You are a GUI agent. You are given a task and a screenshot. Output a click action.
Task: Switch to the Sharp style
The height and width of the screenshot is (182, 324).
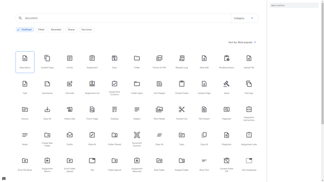pyautogui.click(x=71, y=30)
